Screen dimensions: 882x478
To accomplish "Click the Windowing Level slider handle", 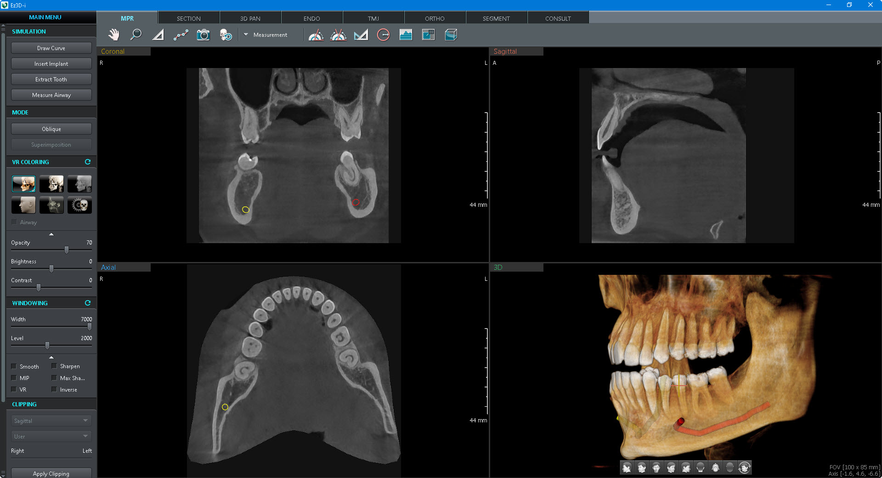I will [47, 345].
